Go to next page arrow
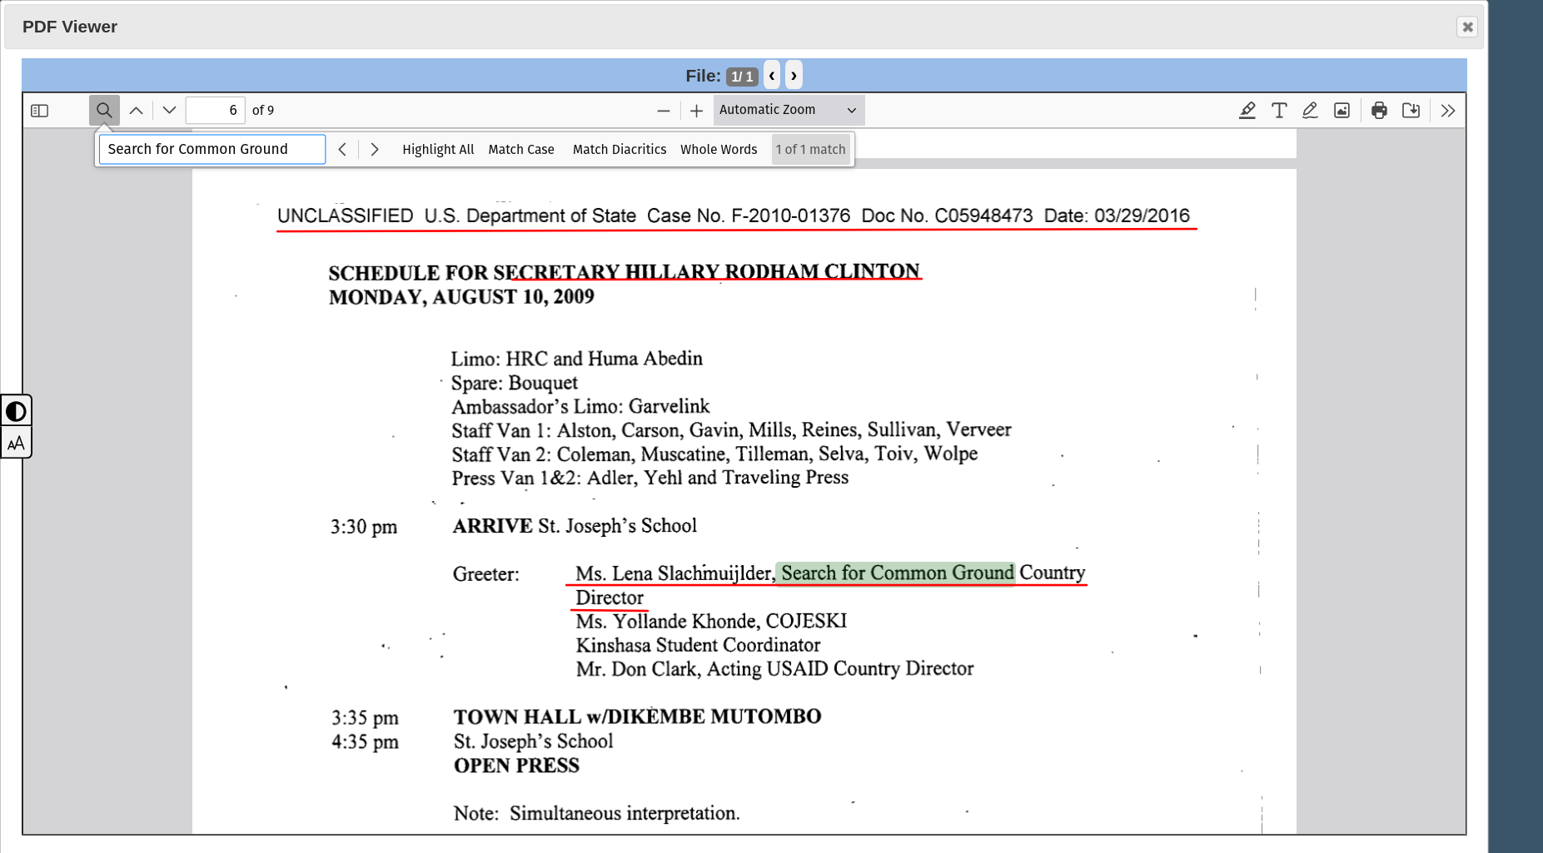 coord(169,111)
